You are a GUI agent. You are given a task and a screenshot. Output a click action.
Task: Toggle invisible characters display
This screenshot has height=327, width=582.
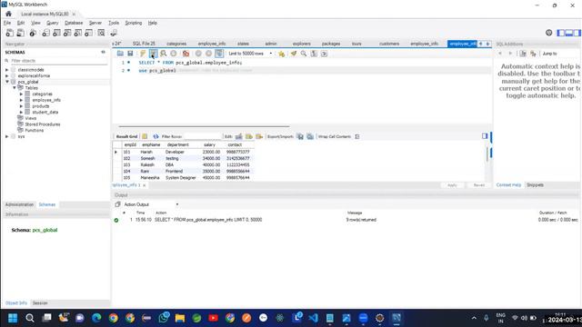coord(314,54)
